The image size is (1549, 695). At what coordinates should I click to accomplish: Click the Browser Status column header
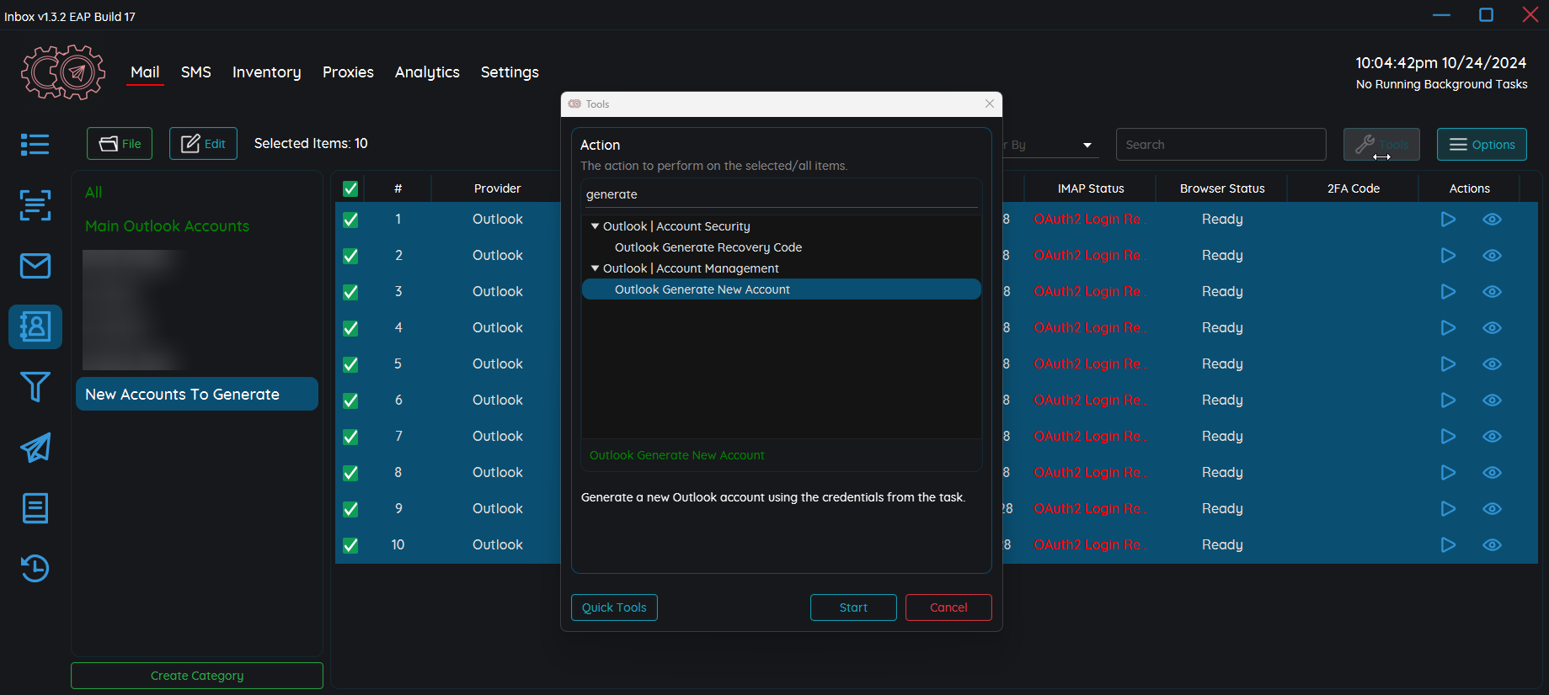point(1222,188)
